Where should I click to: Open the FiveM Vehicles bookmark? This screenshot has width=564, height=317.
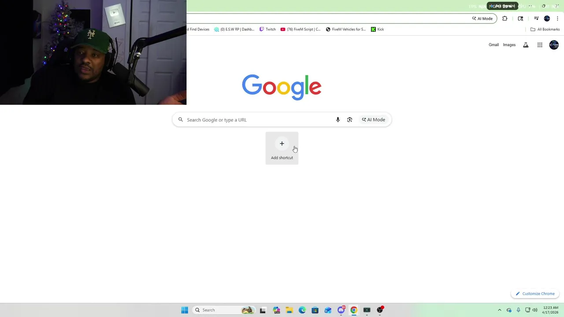[x=346, y=29]
